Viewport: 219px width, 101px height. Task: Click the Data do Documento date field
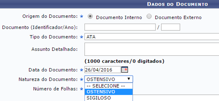(103, 70)
